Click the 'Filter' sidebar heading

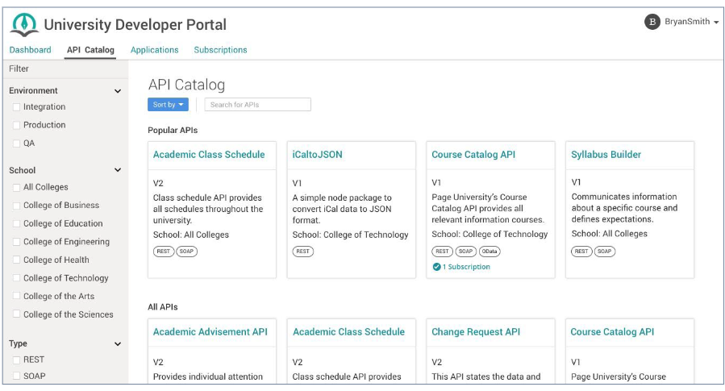19,69
